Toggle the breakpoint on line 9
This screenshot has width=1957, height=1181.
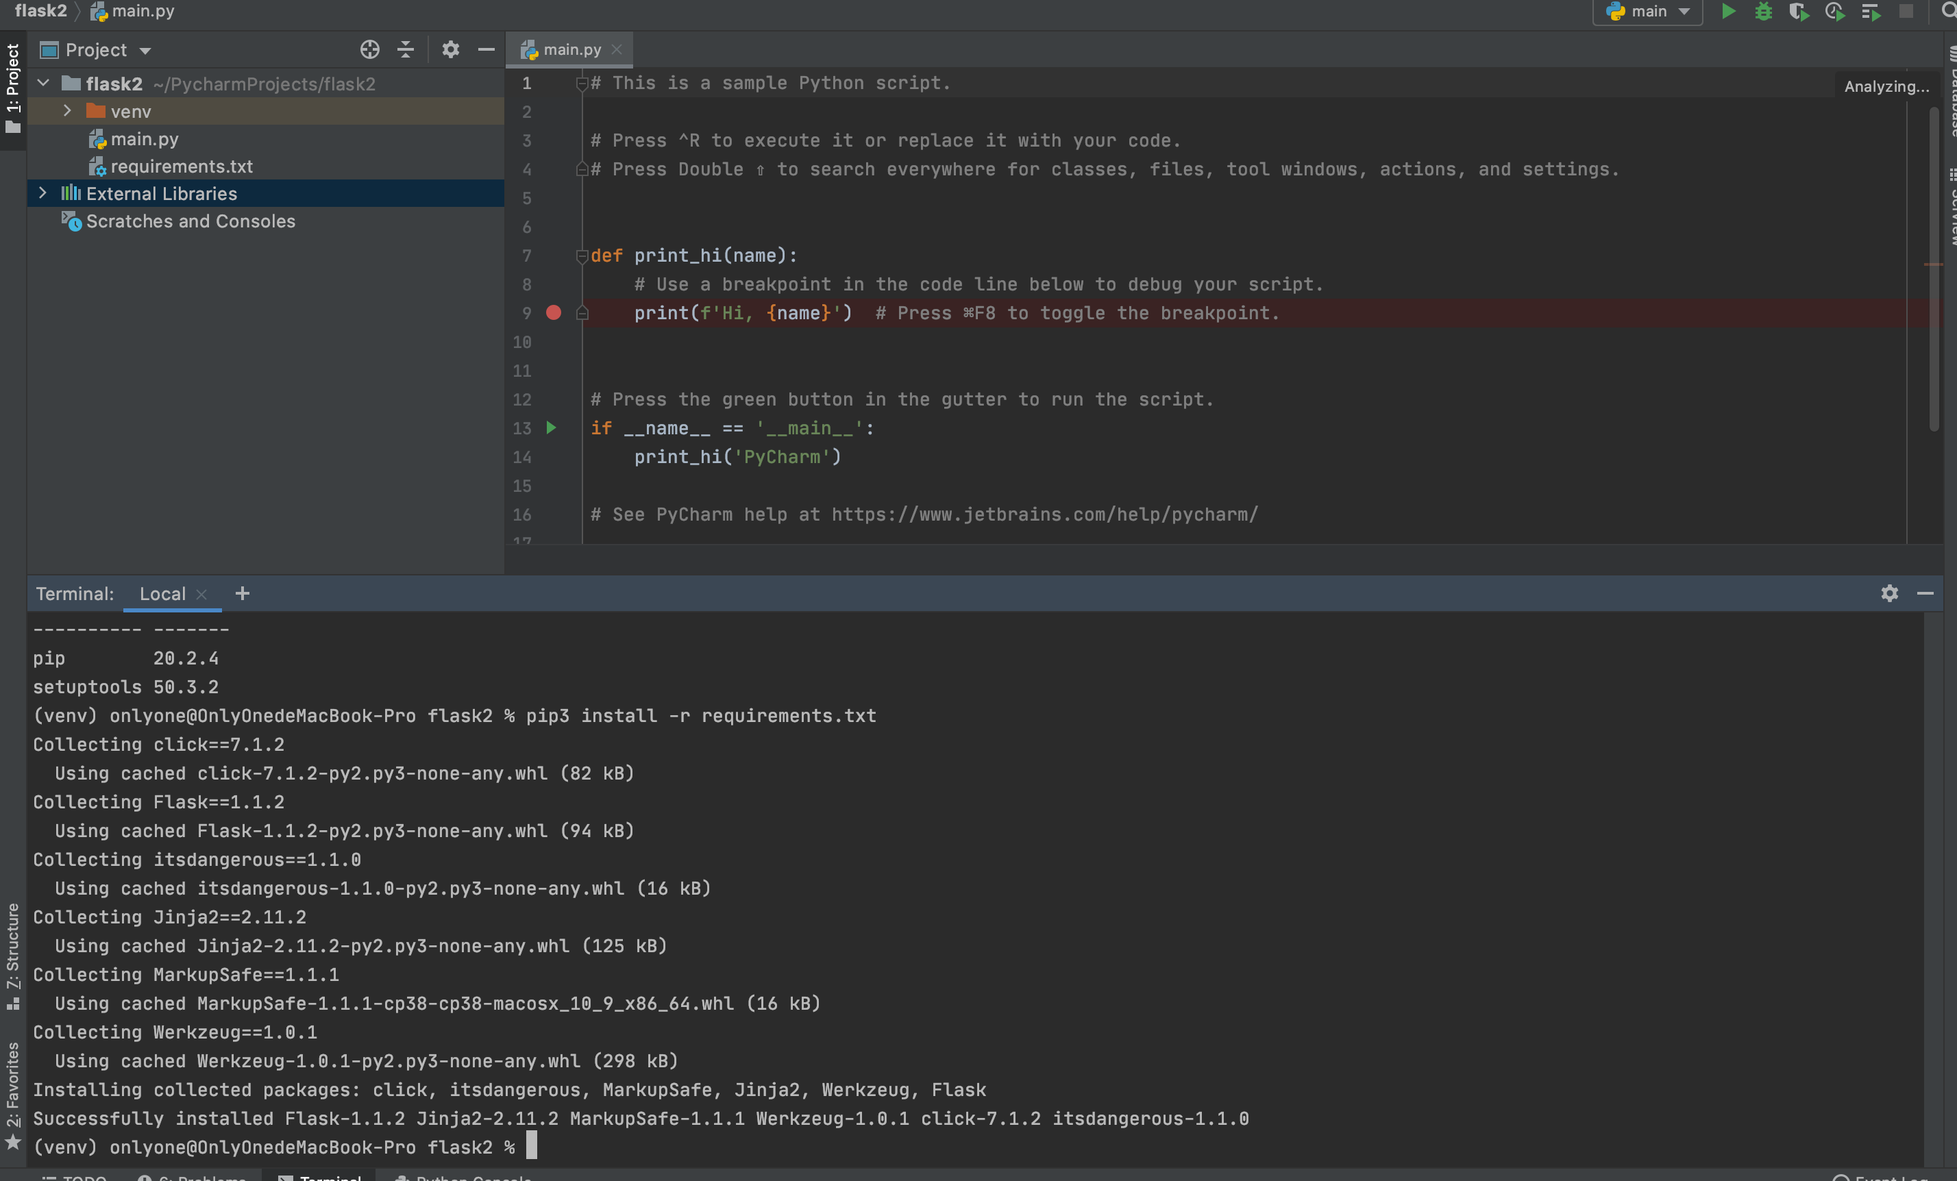coord(554,313)
